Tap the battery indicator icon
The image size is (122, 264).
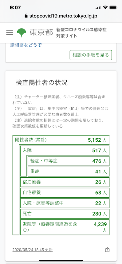tap(113, 8)
